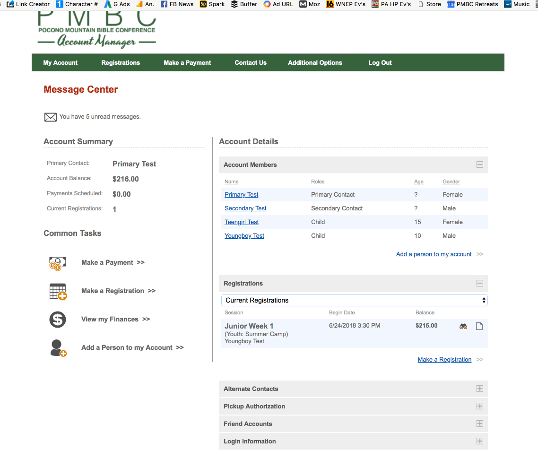Open the An. analytics bookmark
This screenshot has width=538, height=451.
[145, 4]
